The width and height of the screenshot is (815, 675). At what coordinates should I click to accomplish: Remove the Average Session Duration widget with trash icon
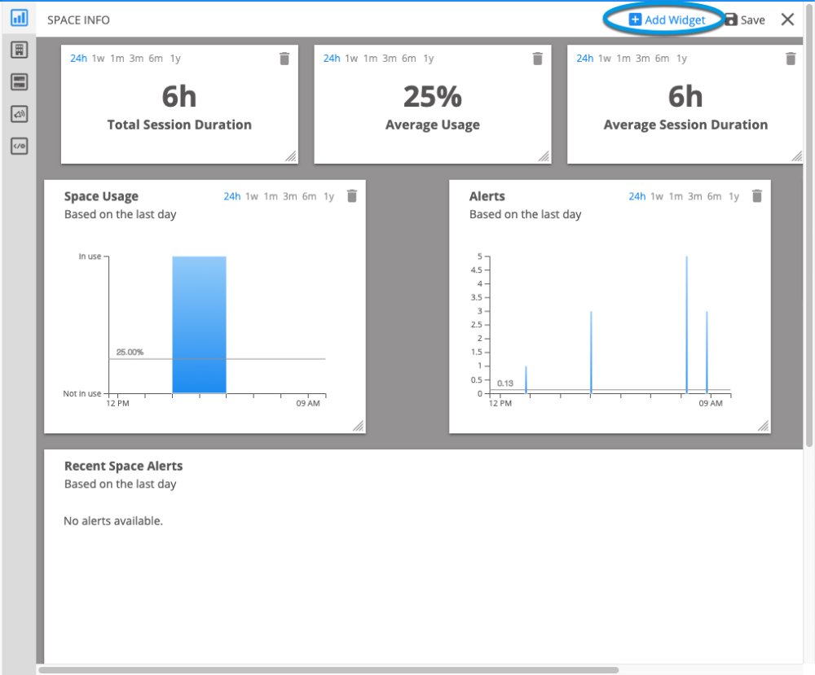(790, 58)
